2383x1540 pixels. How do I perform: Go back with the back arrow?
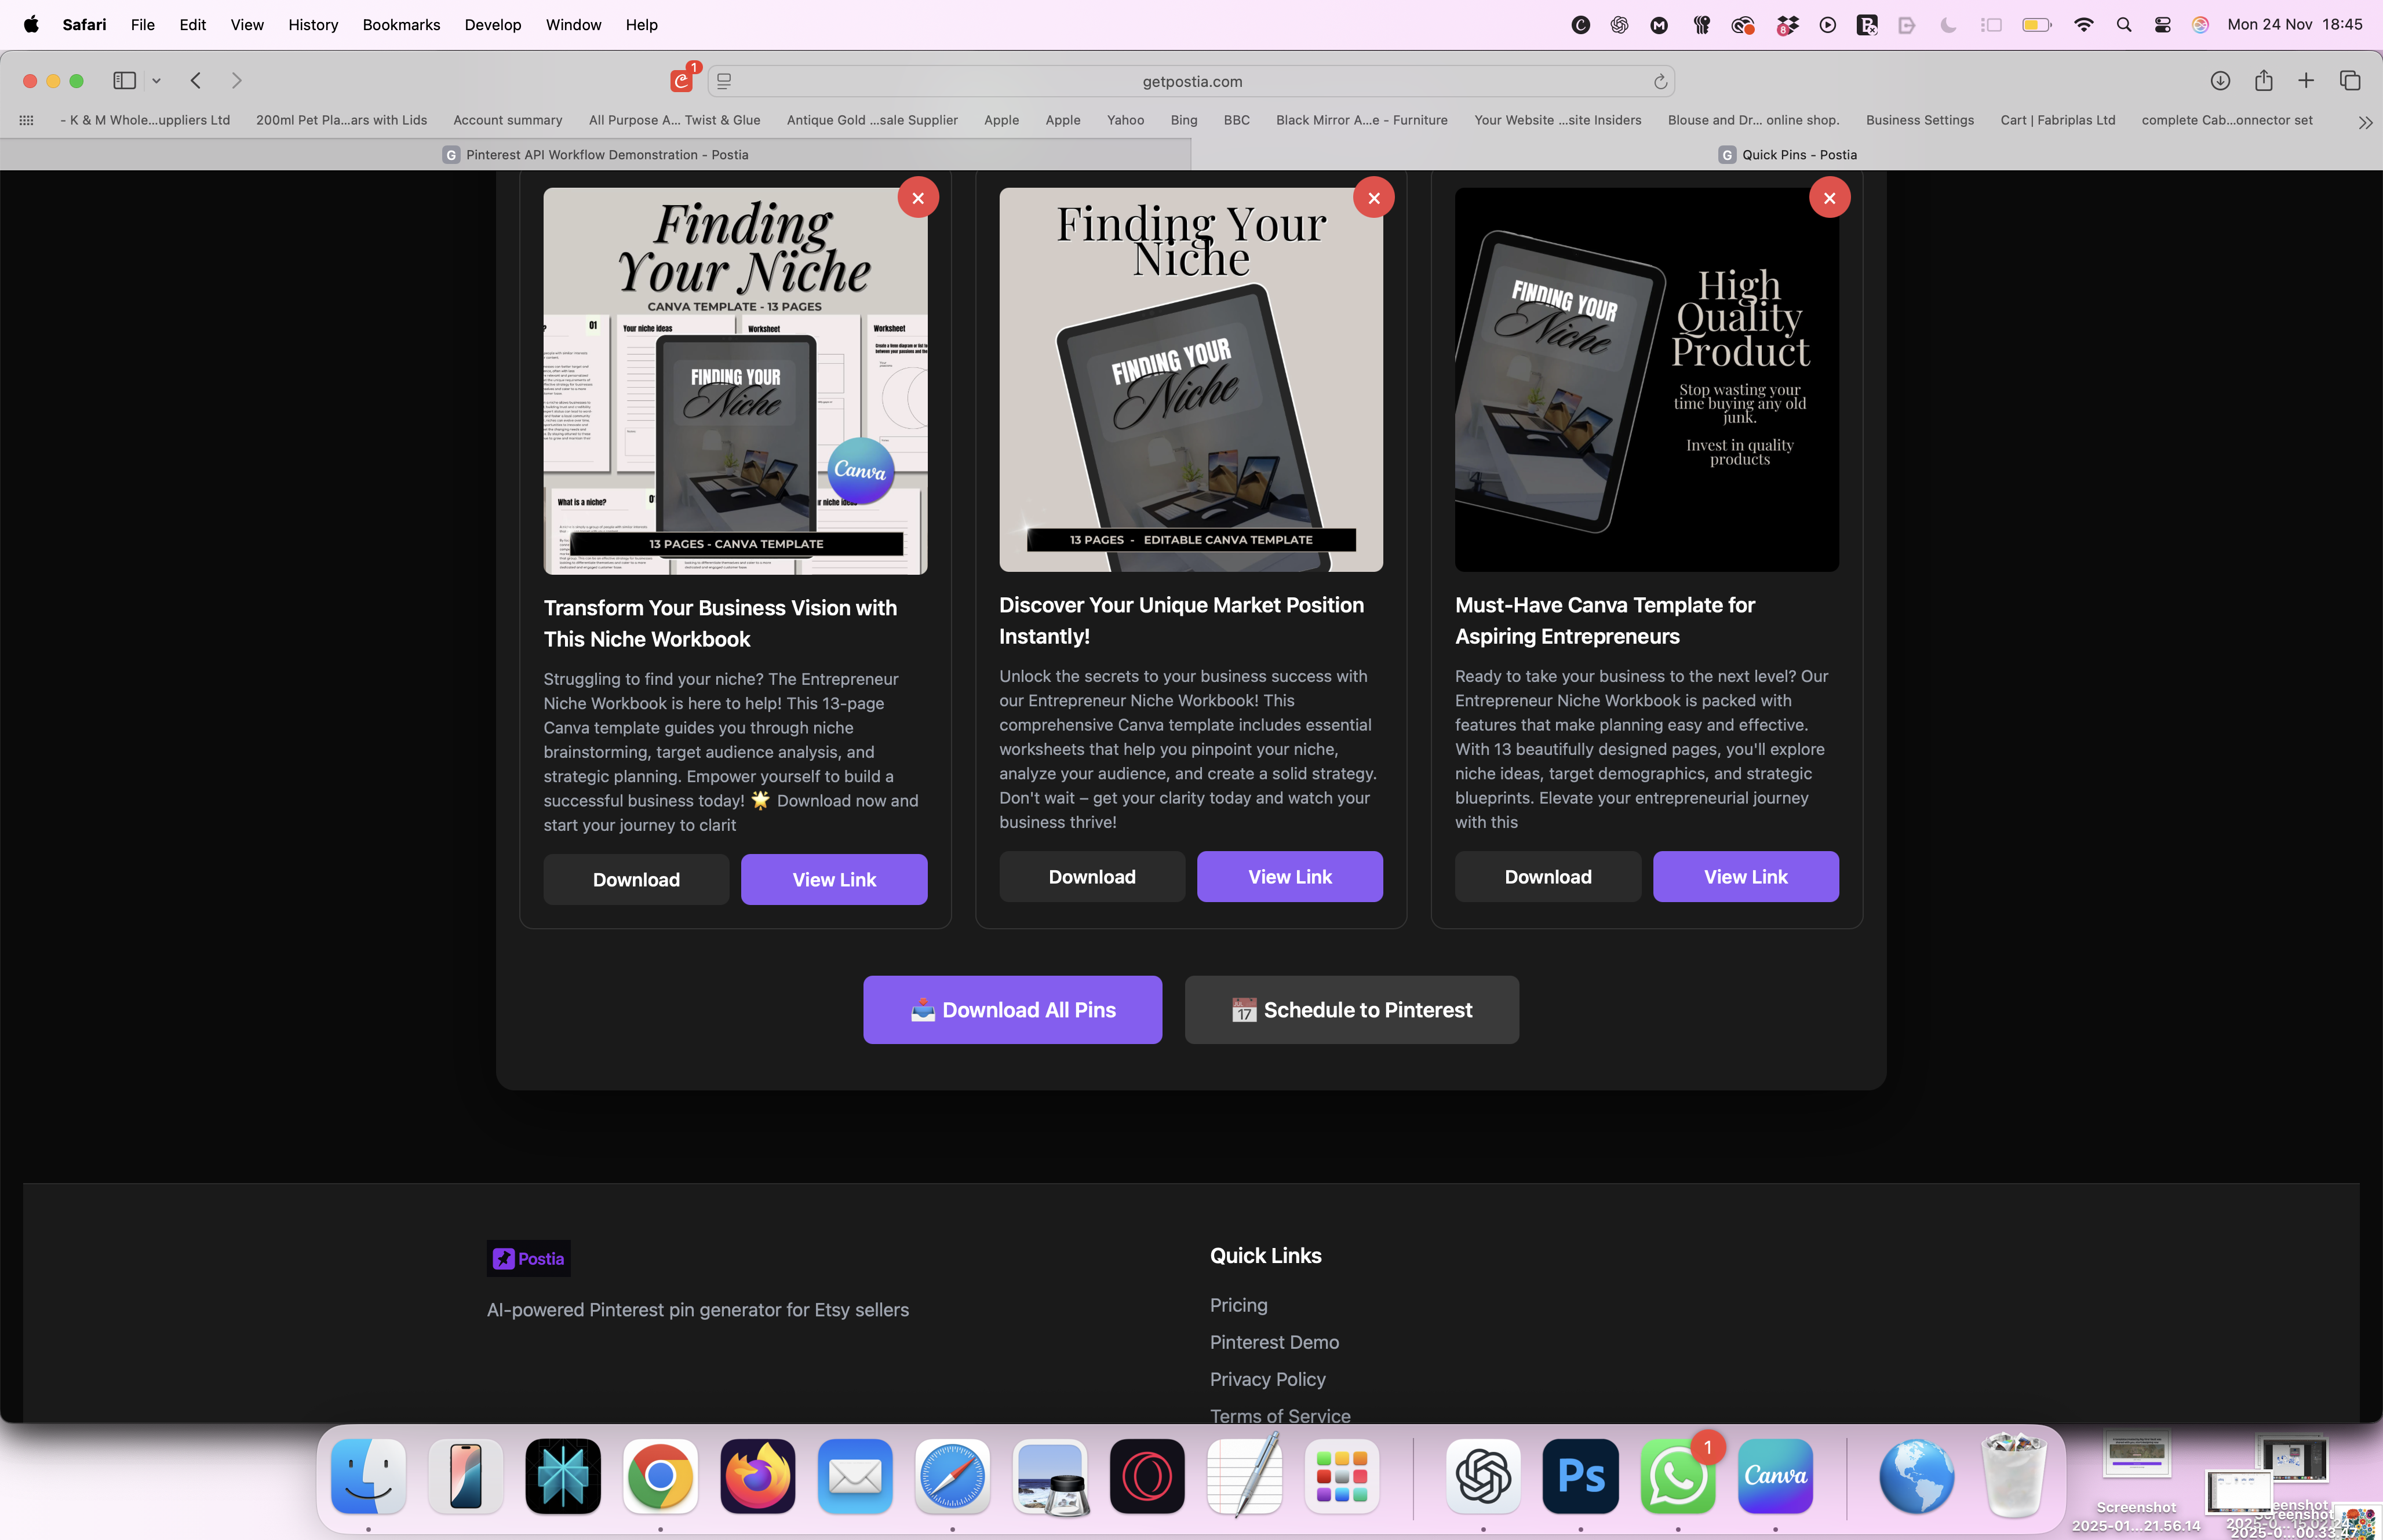coord(196,81)
